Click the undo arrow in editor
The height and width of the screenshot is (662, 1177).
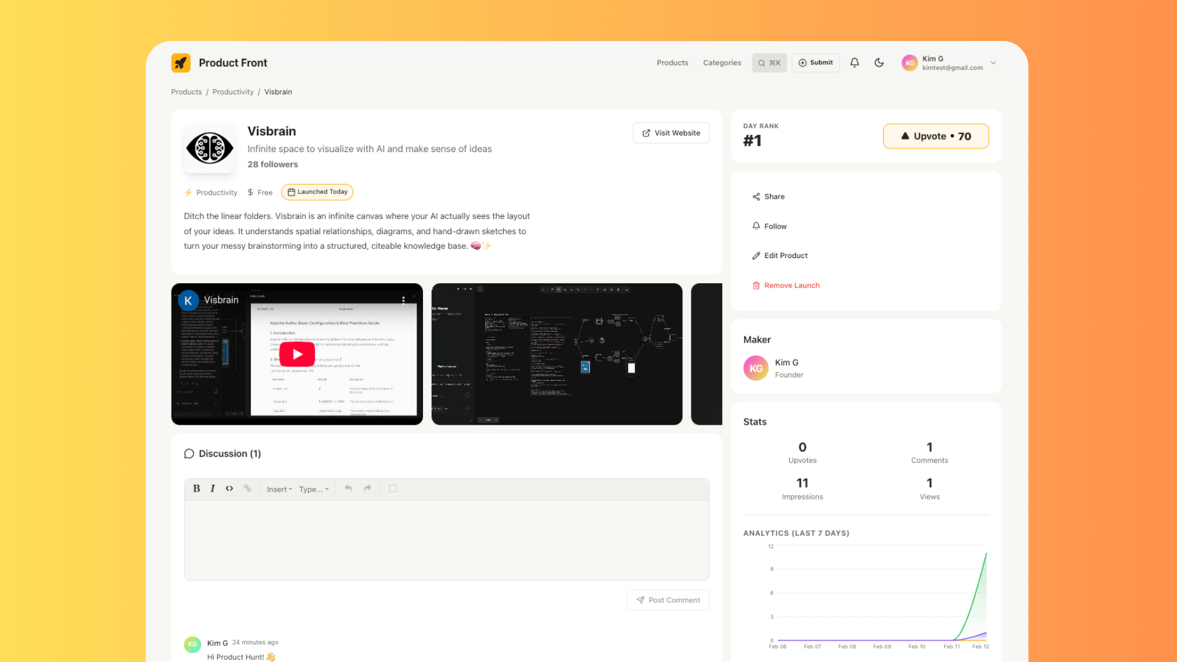348,489
